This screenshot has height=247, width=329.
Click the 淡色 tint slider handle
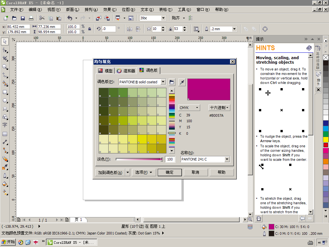[162, 159]
